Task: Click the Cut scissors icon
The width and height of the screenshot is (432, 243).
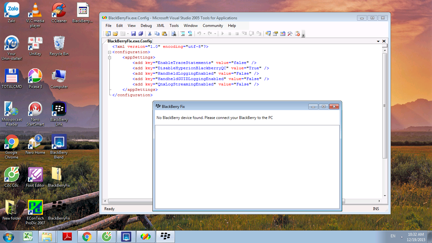Action: 150,34
